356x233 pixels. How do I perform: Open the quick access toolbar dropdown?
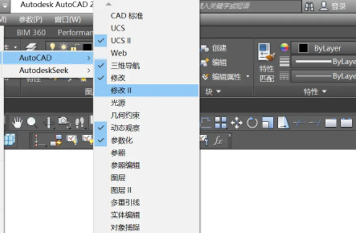tap(5, 6)
